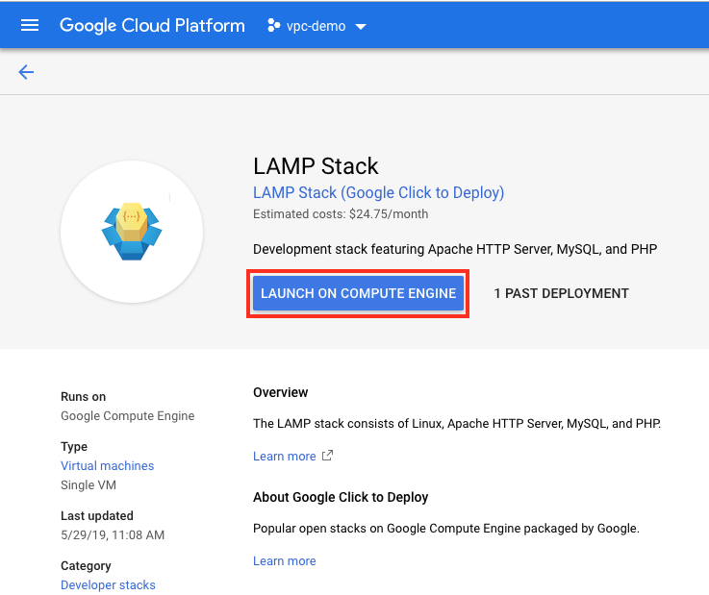The image size is (709, 595).
Task: Open the Developer stacks category link
Action: tap(108, 584)
